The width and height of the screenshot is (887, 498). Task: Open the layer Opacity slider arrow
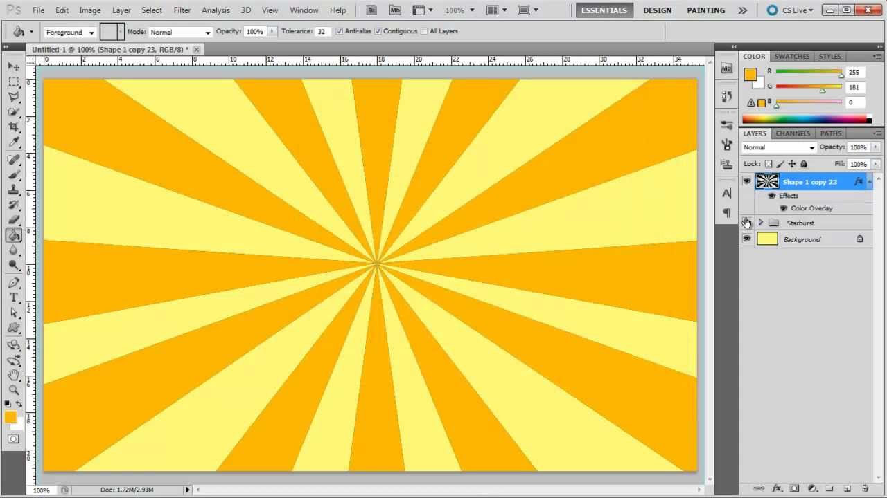point(875,147)
